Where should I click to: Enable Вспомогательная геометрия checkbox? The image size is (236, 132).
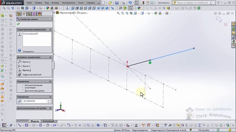coord(23,87)
